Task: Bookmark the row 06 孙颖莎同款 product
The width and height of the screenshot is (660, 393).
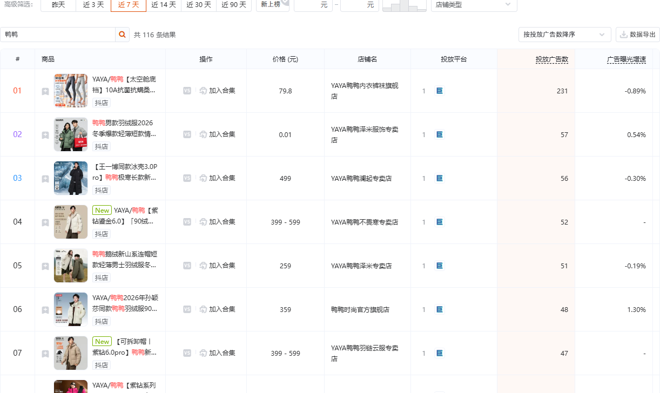Action: tap(45, 310)
